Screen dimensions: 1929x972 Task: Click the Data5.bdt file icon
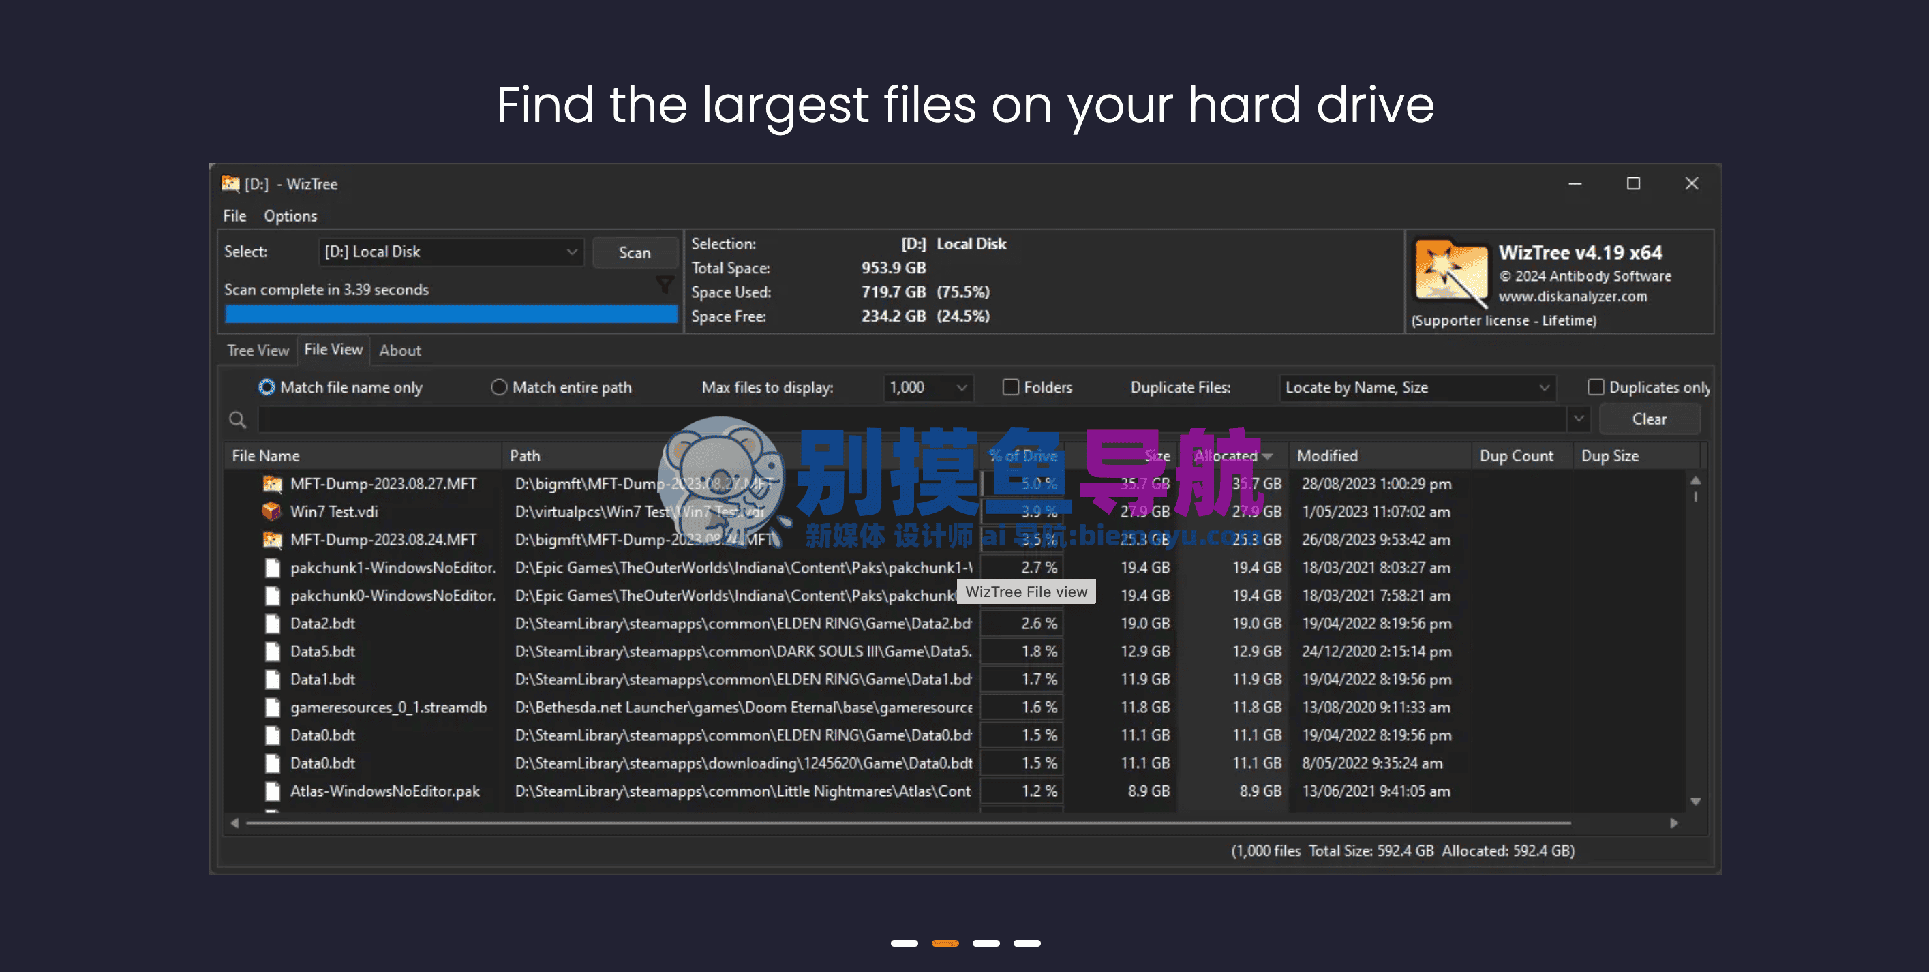tap(273, 652)
